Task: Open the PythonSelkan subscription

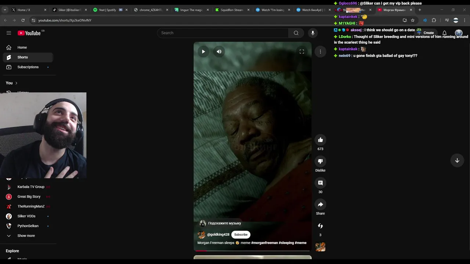Action: pos(28,226)
